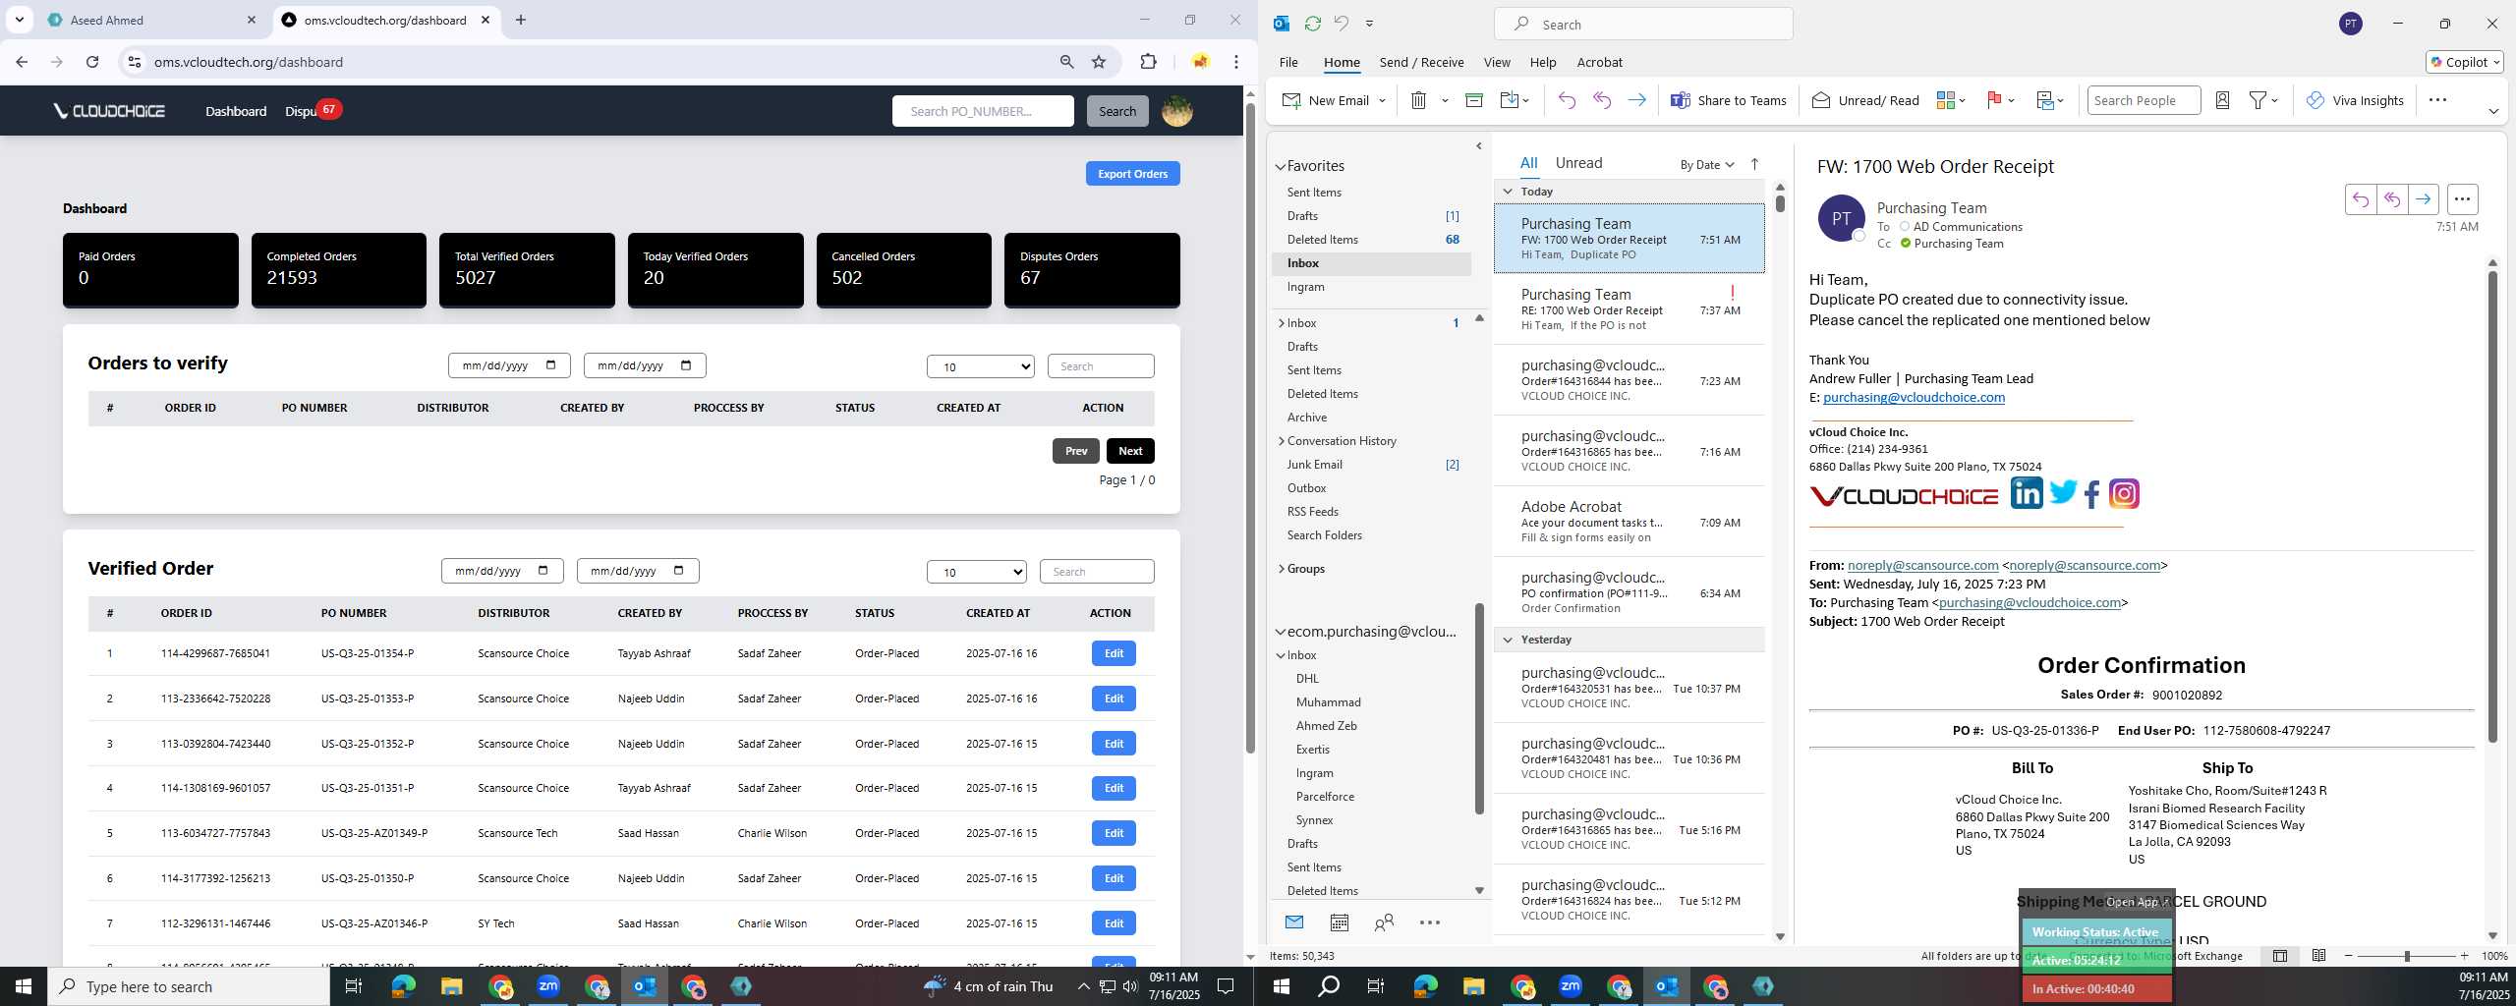
Task: Collapse the Today message group
Action: [1509, 192]
